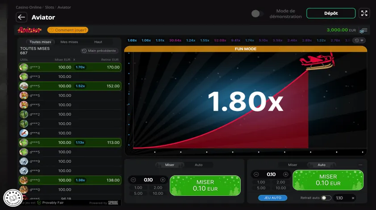The width and height of the screenshot is (376, 210).
Task: Expand the round history dropdown
Action: pyautogui.click(x=359, y=40)
